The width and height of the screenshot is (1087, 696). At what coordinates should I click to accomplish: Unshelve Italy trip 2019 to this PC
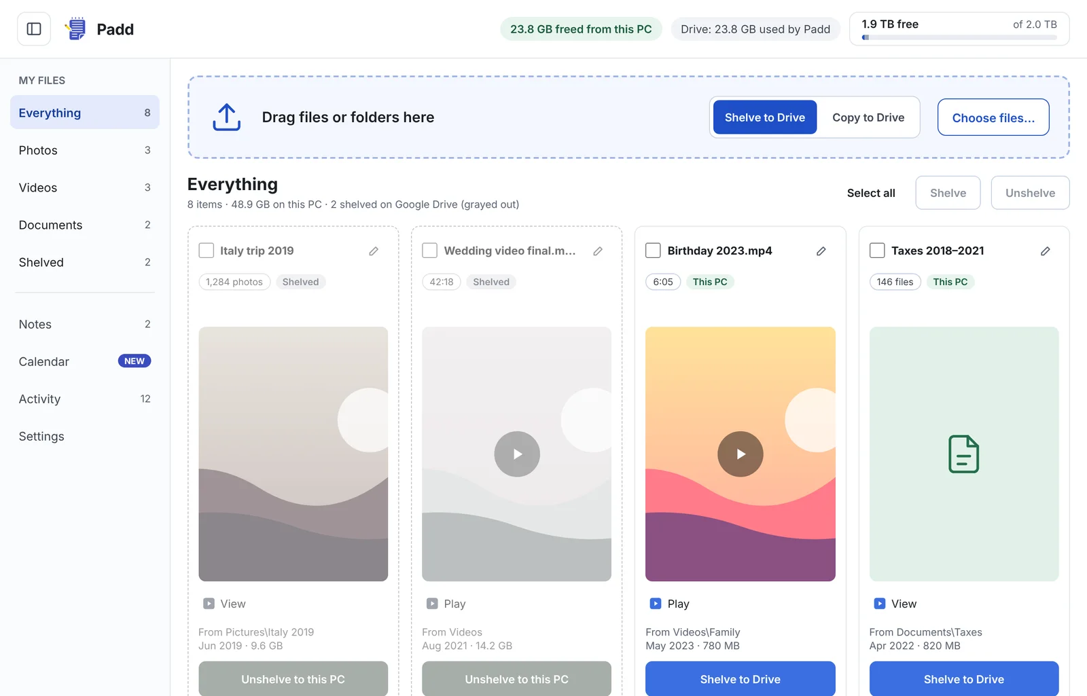coord(293,678)
